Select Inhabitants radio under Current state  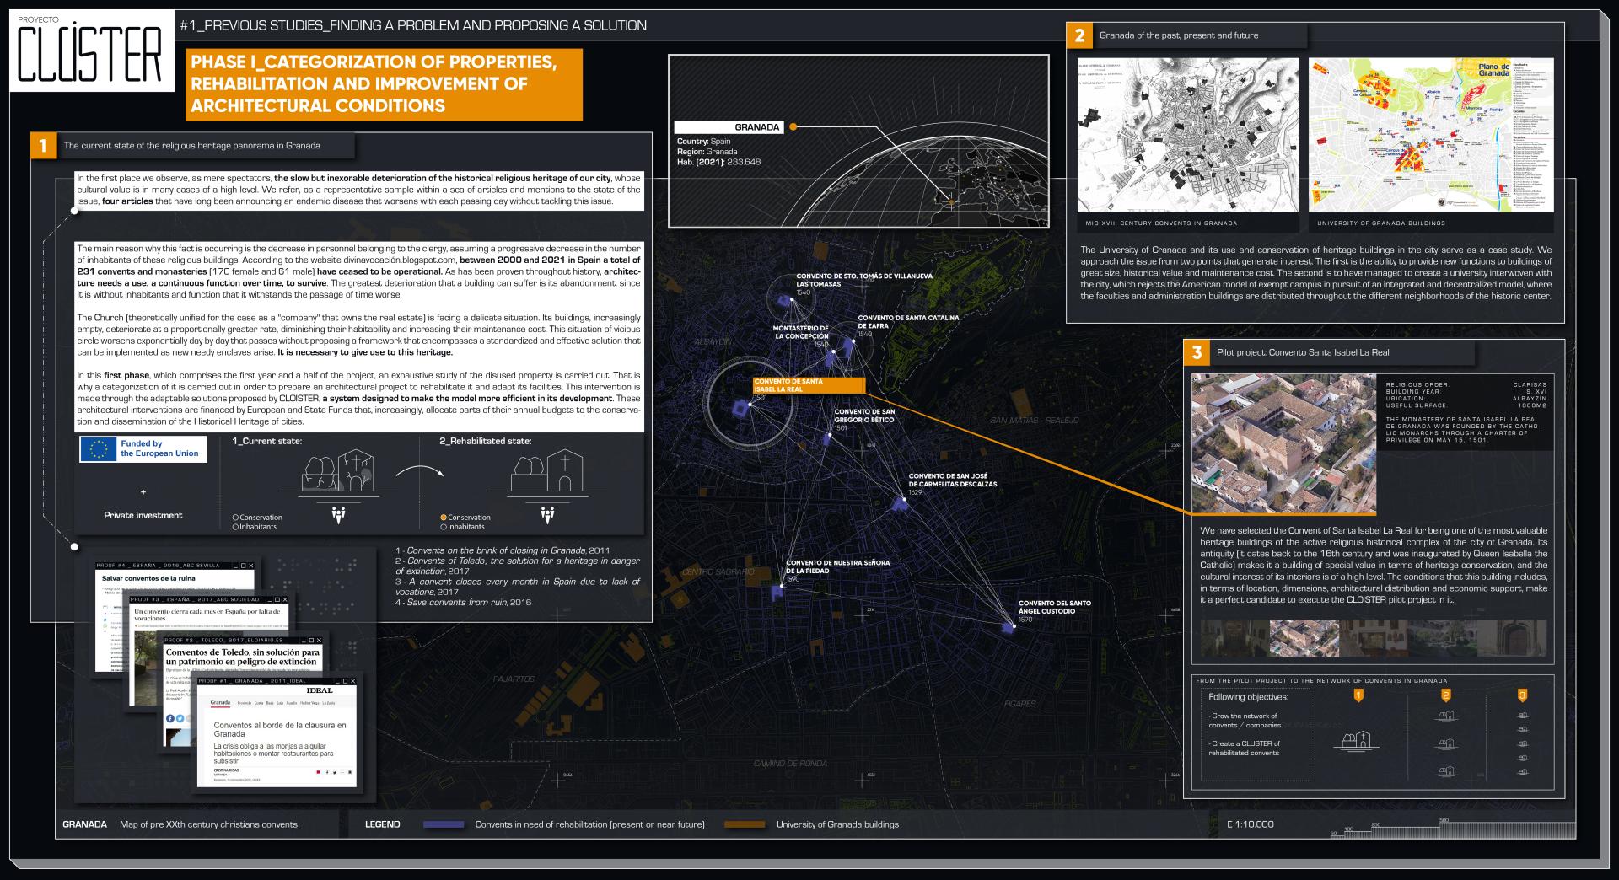click(x=235, y=527)
